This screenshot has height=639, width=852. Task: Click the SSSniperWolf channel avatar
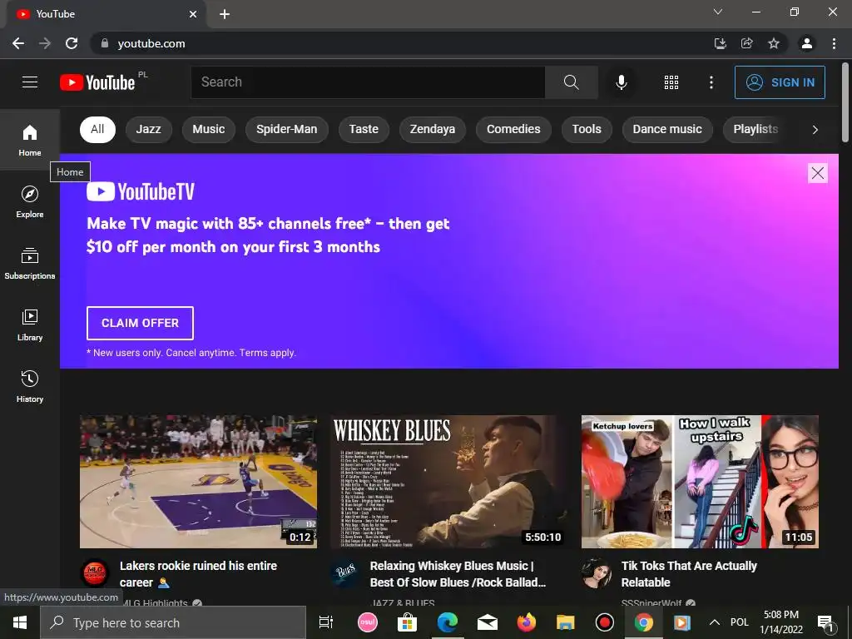click(596, 573)
